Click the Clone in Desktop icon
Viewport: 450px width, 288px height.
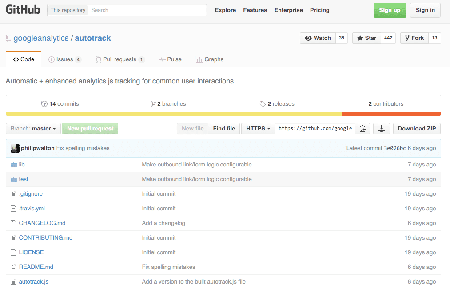click(381, 128)
